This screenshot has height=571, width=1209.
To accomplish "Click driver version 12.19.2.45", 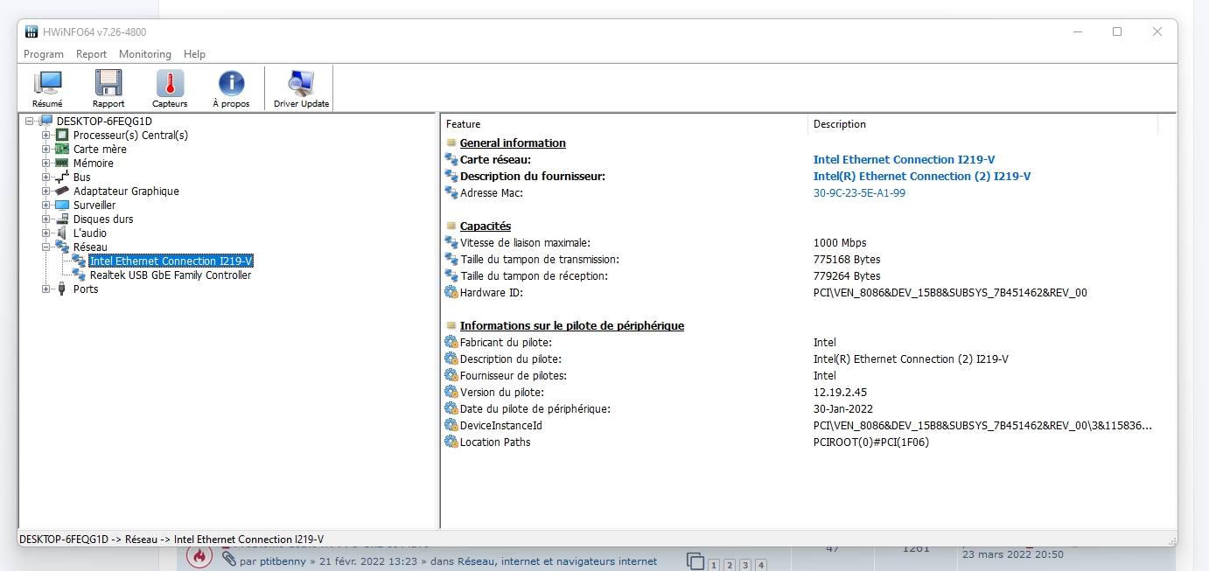I will pyautogui.click(x=840, y=393).
